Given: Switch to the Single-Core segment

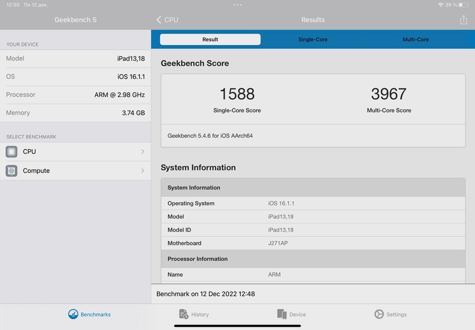Looking at the screenshot, I should [313, 40].
